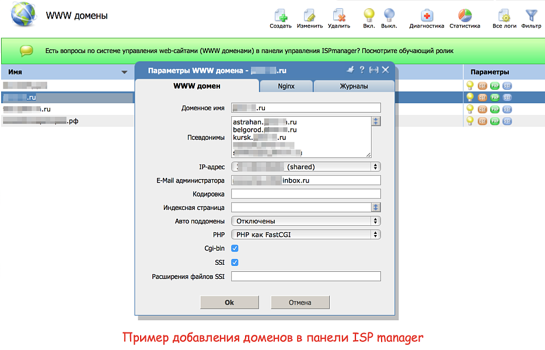Toggle the lamp icon for the .рф domain
Screen dimensions: 545x350
tap(470, 121)
